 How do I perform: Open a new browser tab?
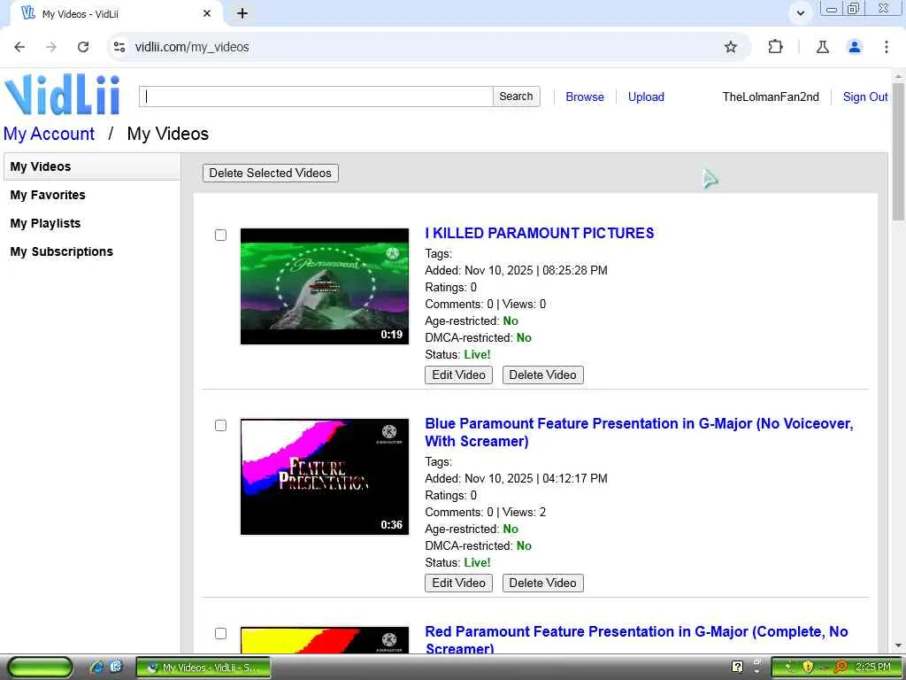(242, 13)
